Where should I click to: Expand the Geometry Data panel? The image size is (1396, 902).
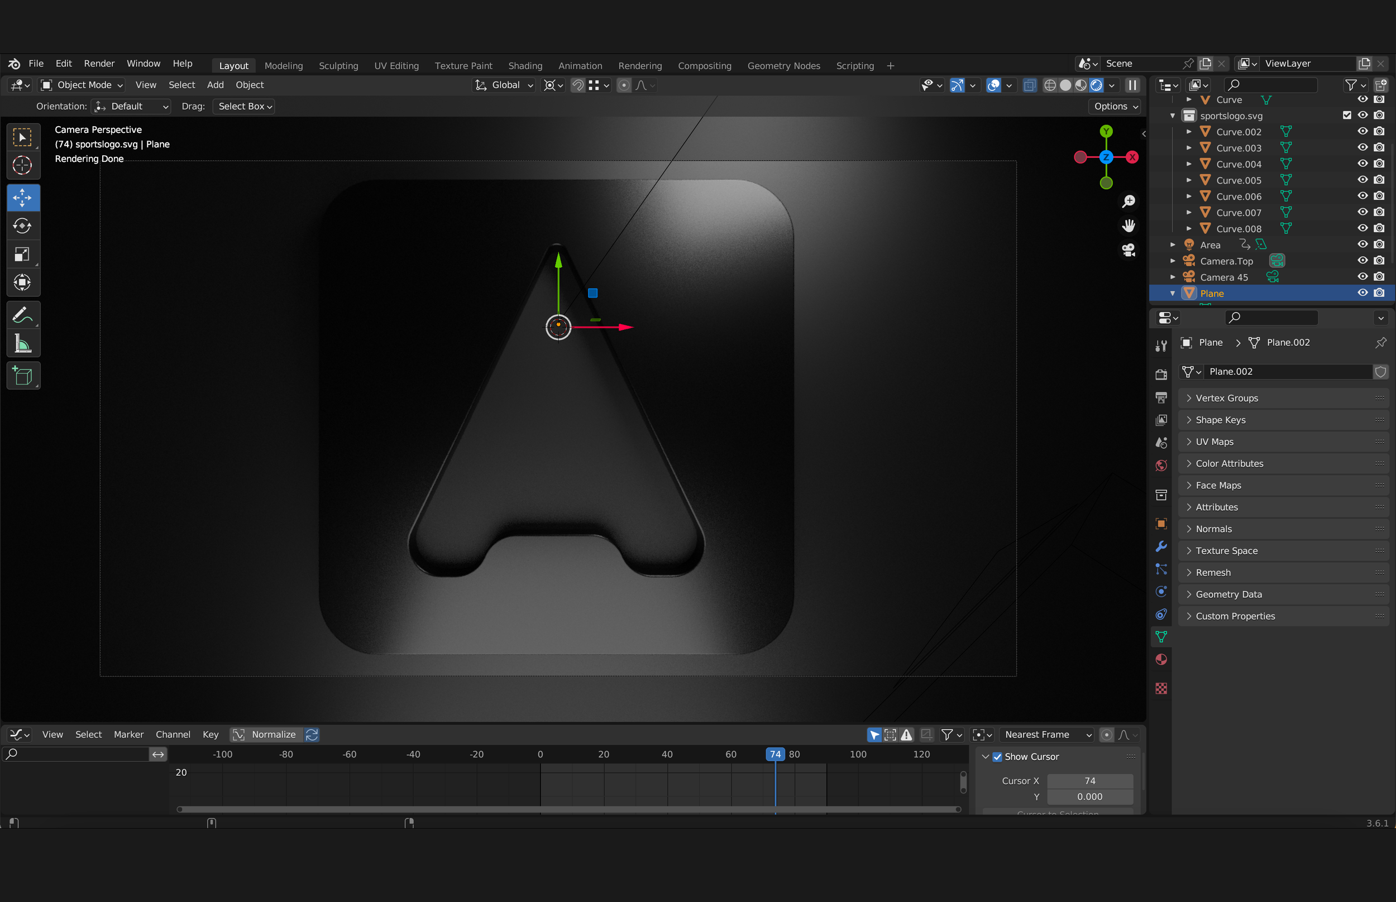(x=1283, y=594)
